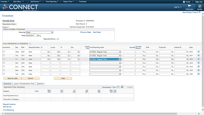Click page personalization icon near Help
The height and width of the screenshot is (115, 204).
pos(200,12)
